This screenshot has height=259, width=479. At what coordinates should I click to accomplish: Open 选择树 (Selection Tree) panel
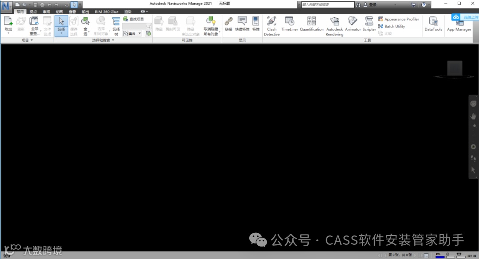pos(116,26)
